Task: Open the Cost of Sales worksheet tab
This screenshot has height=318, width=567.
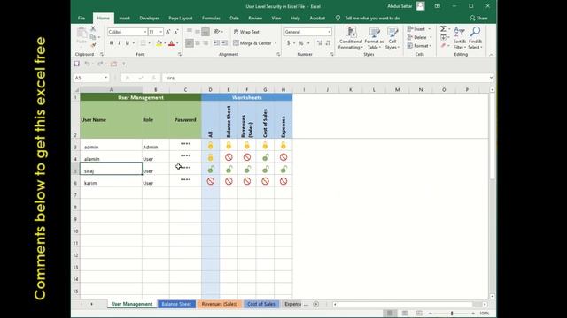Action: (261, 304)
